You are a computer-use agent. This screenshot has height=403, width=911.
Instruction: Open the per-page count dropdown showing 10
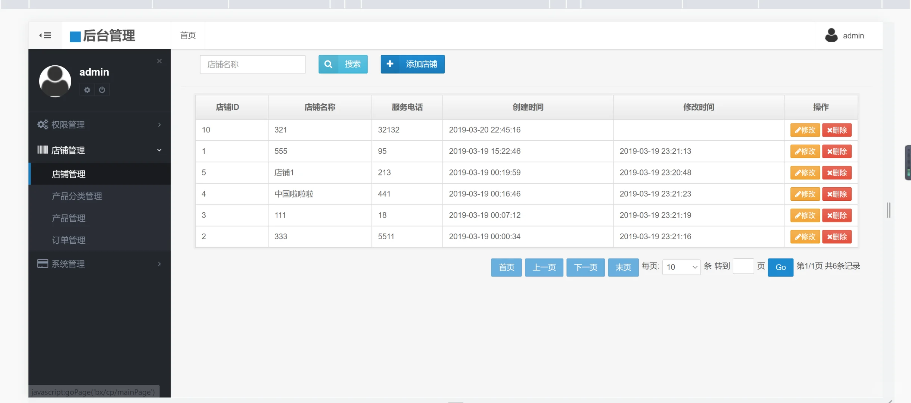point(681,267)
